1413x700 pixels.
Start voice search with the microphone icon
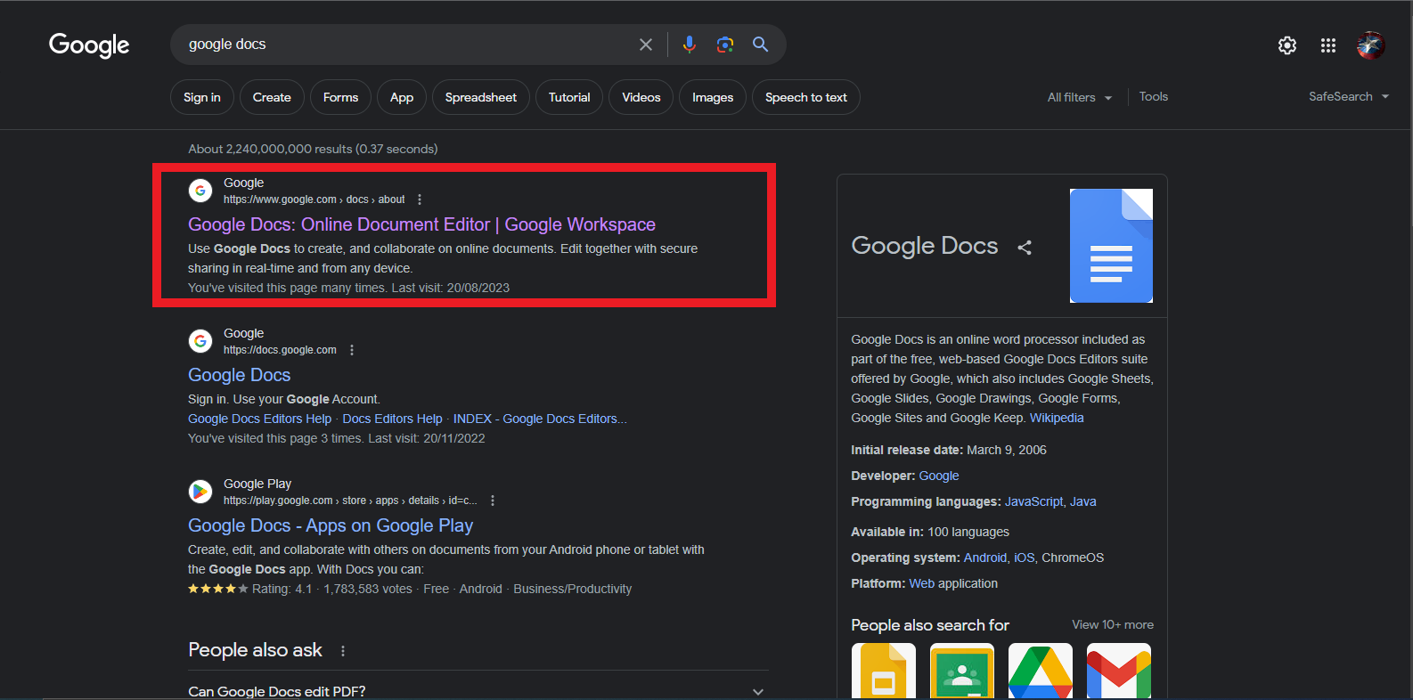689,45
